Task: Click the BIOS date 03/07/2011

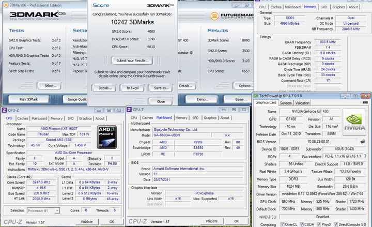Action: [197, 180]
